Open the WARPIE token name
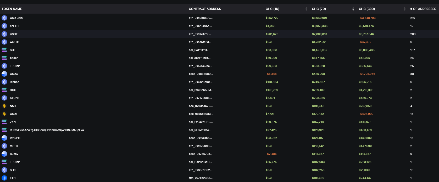The image size is (439, 182). coord(15,138)
